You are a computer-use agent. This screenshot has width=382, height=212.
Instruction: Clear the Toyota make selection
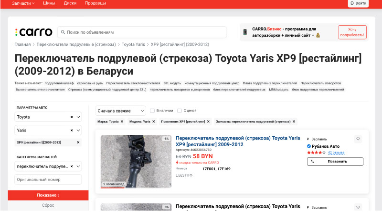tap(72, 117)
